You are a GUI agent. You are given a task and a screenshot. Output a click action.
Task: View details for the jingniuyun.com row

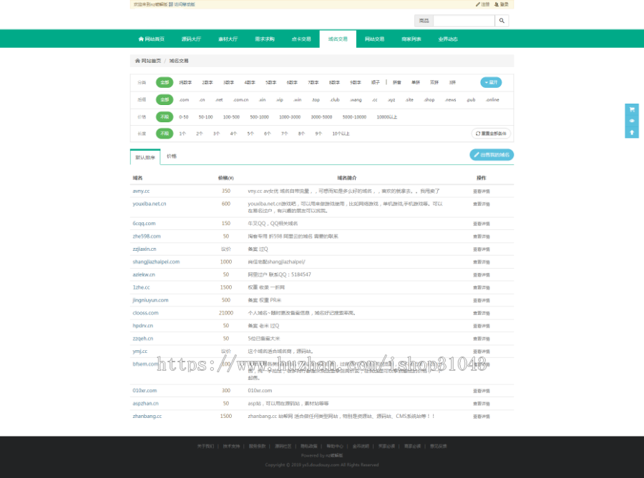point(482,301)
